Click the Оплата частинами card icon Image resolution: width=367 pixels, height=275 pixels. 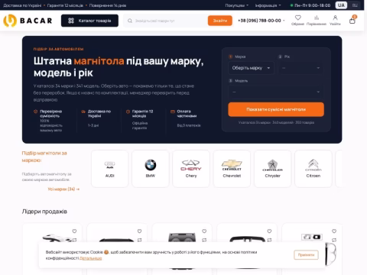point(173,112)
